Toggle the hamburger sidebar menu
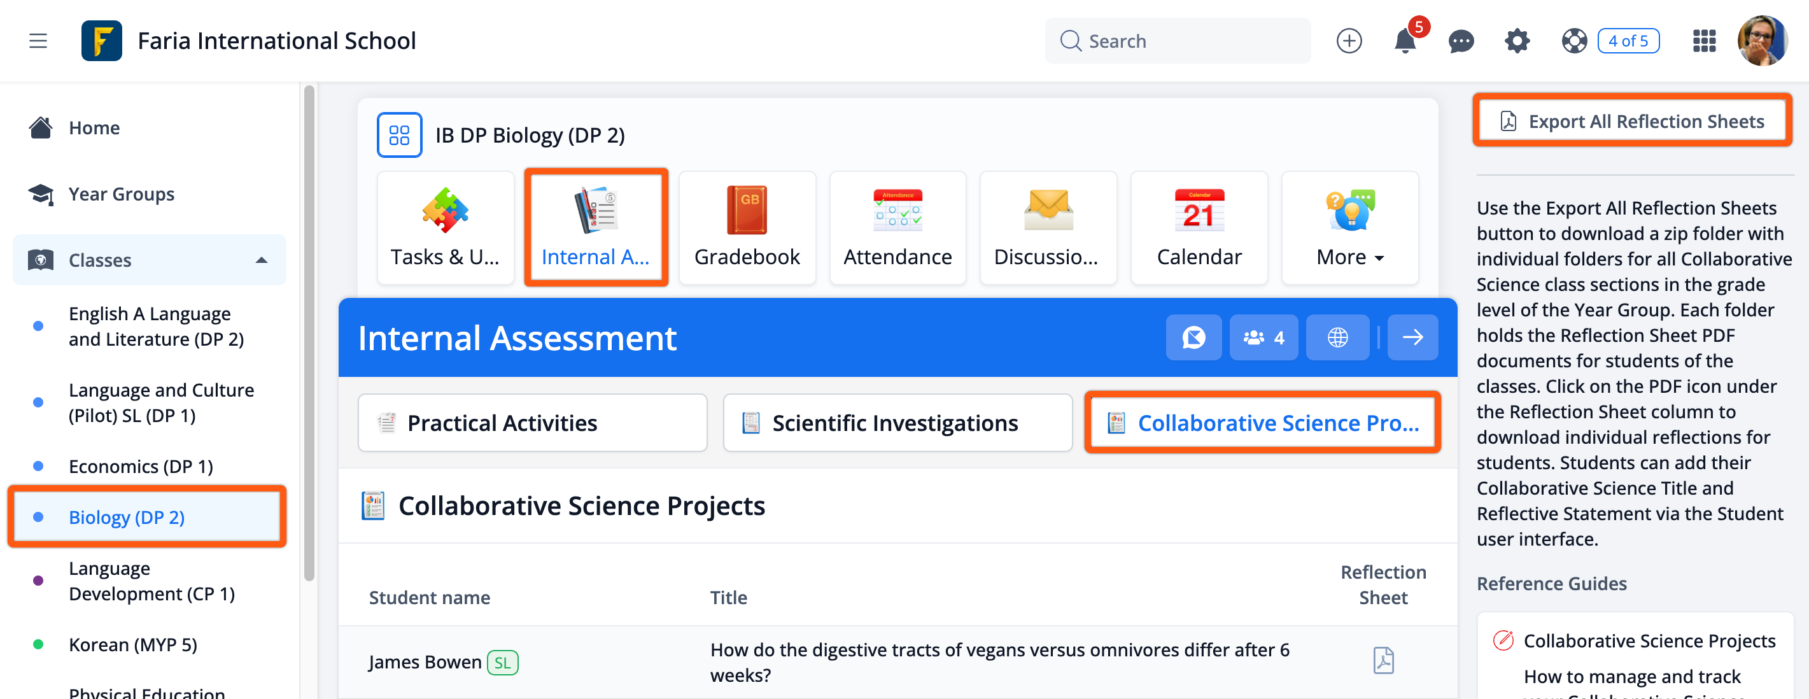 [x=38, y=41]
